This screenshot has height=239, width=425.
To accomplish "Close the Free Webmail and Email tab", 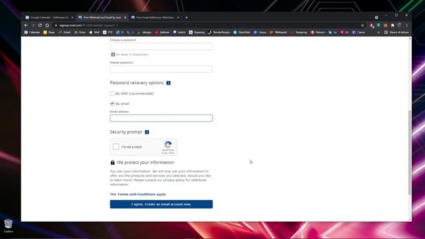I will coord(126,17).
